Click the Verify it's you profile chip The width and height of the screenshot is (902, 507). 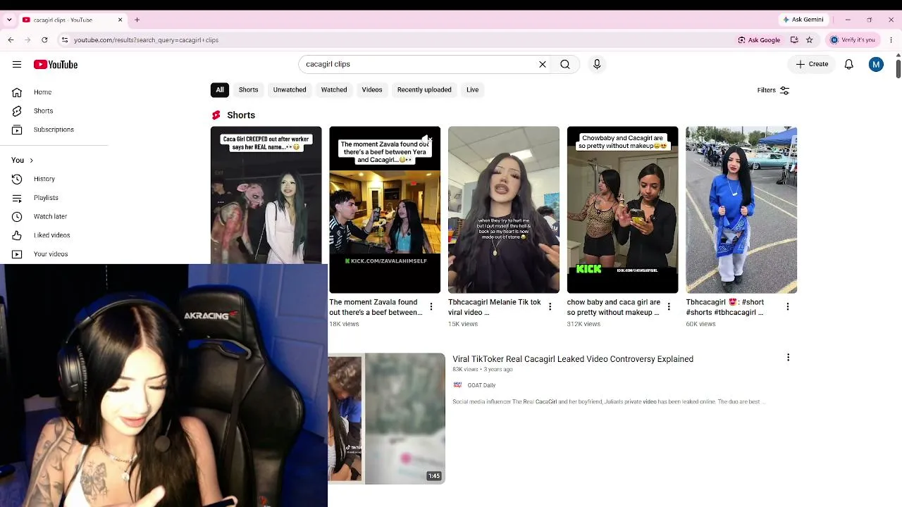(x=853, y=40)
